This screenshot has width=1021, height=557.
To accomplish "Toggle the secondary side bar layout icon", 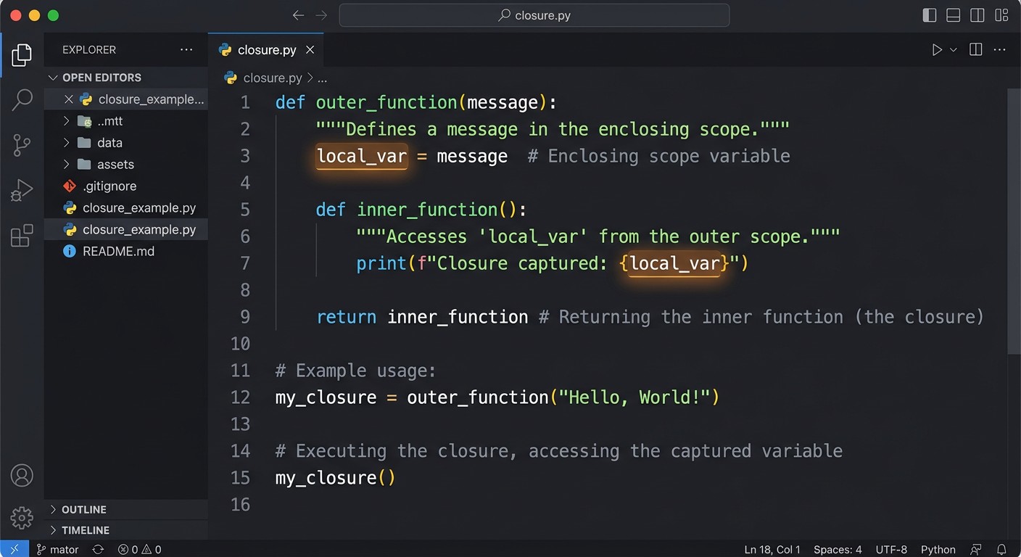I will [977, 15].
